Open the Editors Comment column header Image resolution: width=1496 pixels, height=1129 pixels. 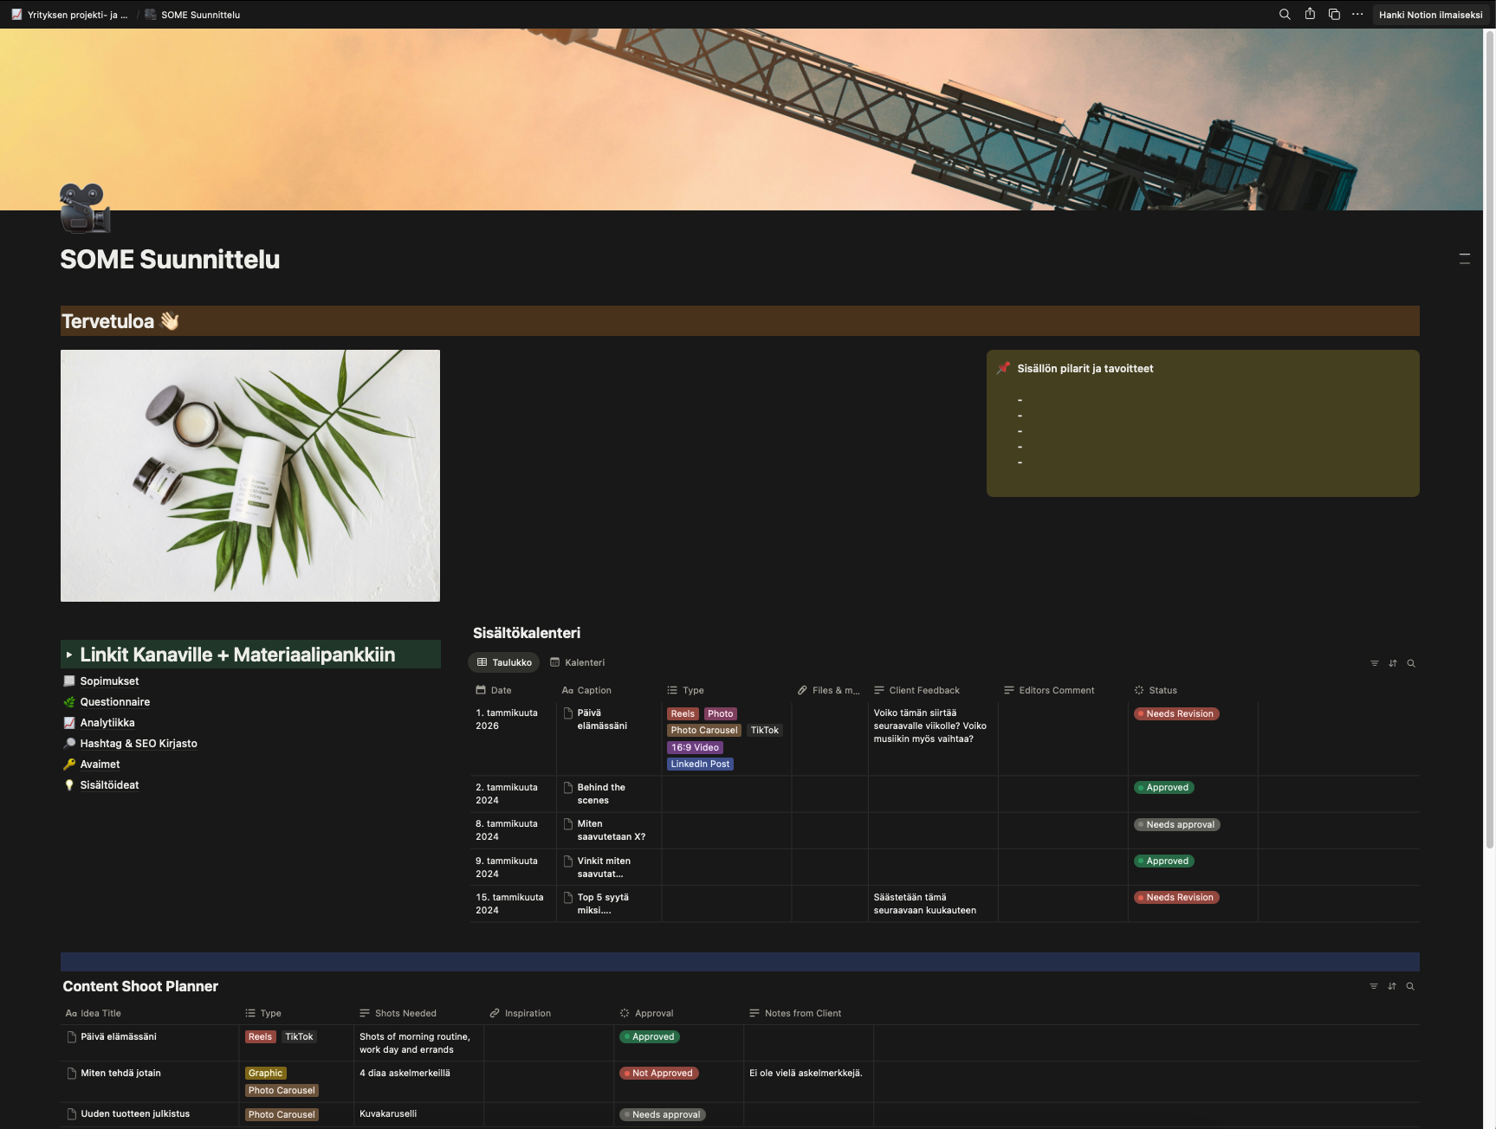(x=1063, y=691)
